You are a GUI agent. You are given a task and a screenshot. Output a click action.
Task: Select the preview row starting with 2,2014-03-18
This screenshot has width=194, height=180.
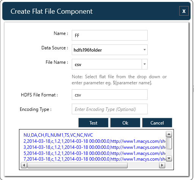(95, 141)
